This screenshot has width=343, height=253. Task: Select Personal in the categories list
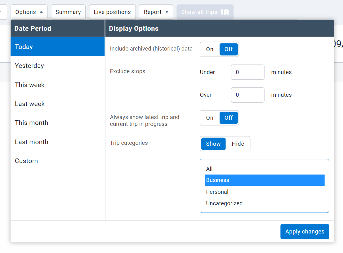217,192
